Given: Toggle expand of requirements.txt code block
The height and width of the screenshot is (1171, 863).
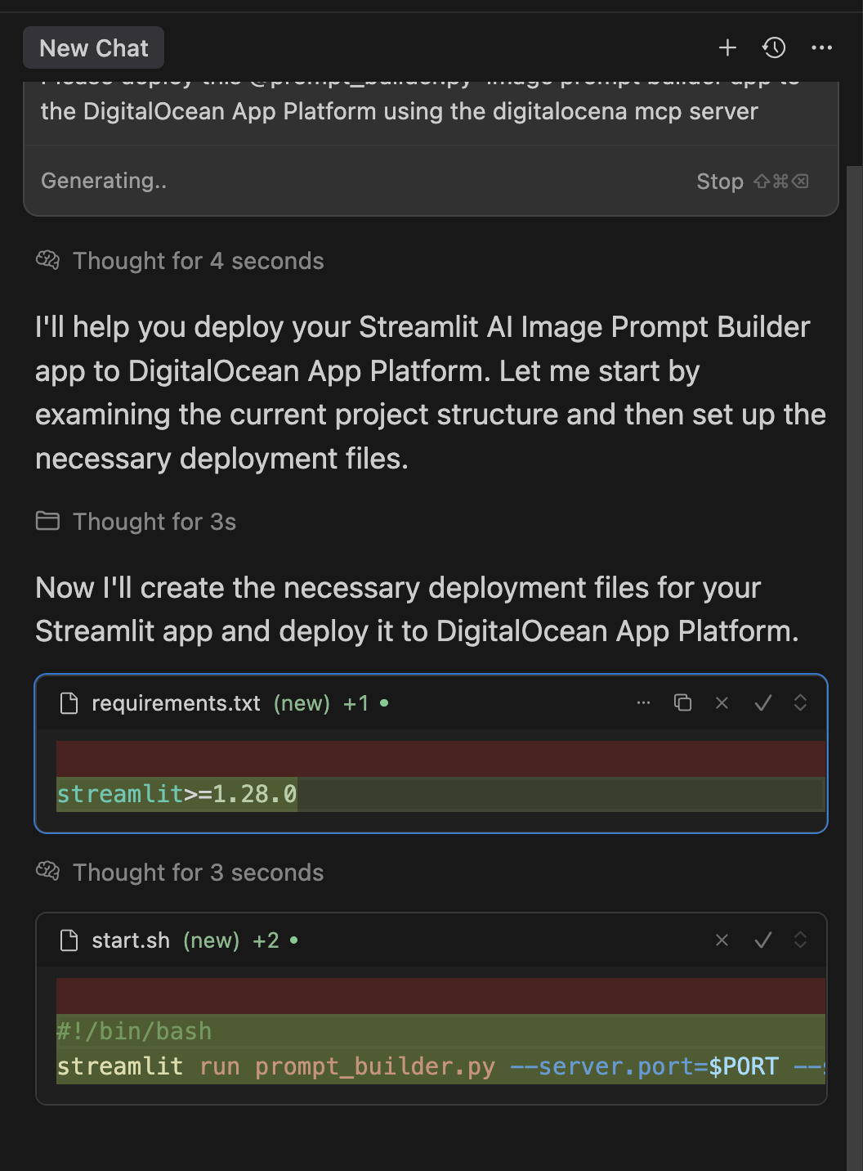Looking at the screenshot, I should [800, 703].
